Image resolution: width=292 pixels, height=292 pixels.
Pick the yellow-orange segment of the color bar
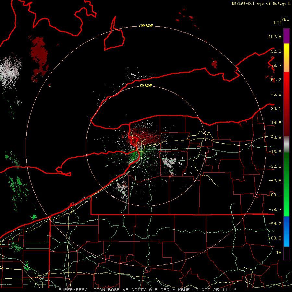point(286,58)
